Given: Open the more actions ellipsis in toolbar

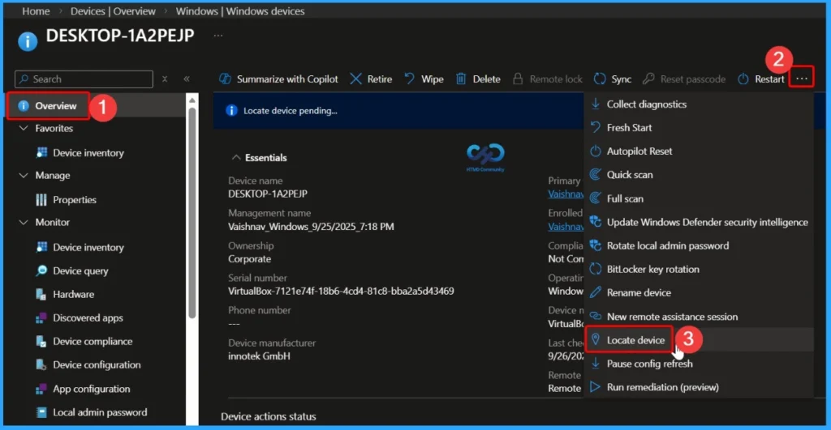Looking at the screenshot, I should 801,79.
